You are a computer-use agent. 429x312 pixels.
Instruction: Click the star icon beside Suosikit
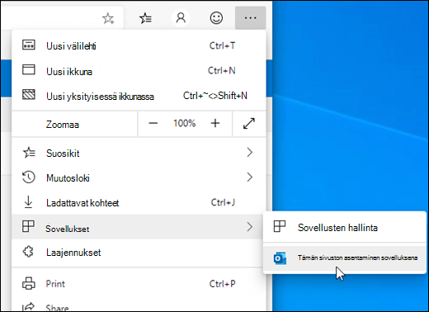[29, 153]
